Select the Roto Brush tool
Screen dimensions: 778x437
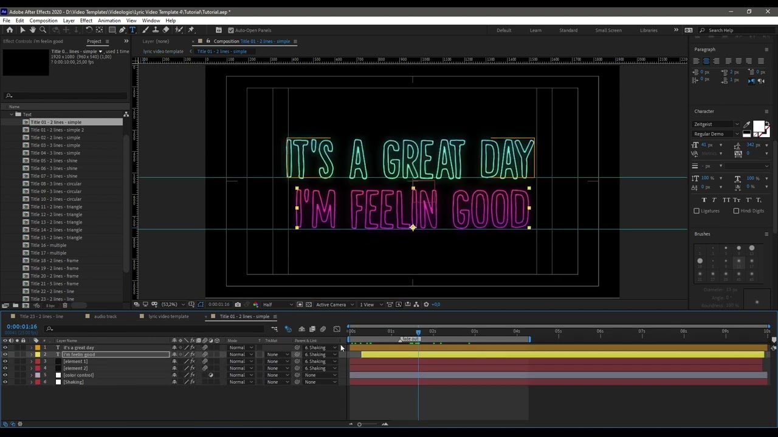[179, 30]
